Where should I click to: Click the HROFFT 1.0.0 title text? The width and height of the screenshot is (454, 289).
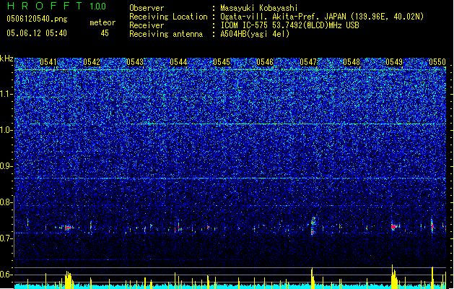point(56,6)
